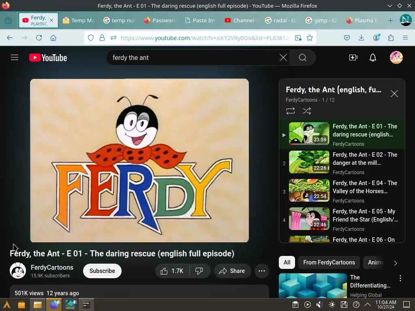Bookmark this page with the star

point(309,38)
